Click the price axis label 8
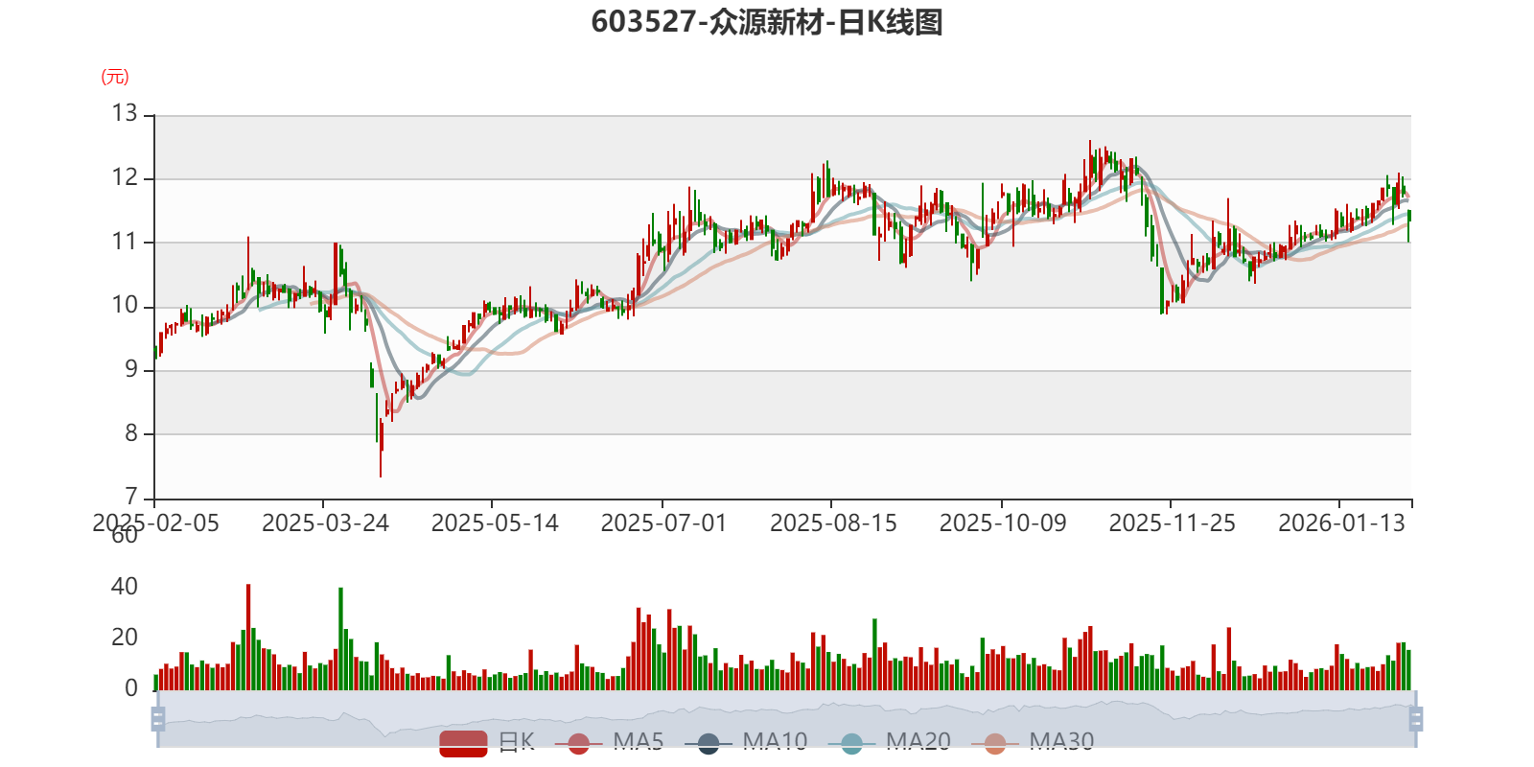Screen dimensions: 1534x767 point(131,432)
